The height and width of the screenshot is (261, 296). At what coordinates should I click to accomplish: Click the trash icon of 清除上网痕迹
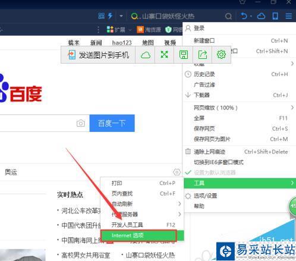[188, 152]
